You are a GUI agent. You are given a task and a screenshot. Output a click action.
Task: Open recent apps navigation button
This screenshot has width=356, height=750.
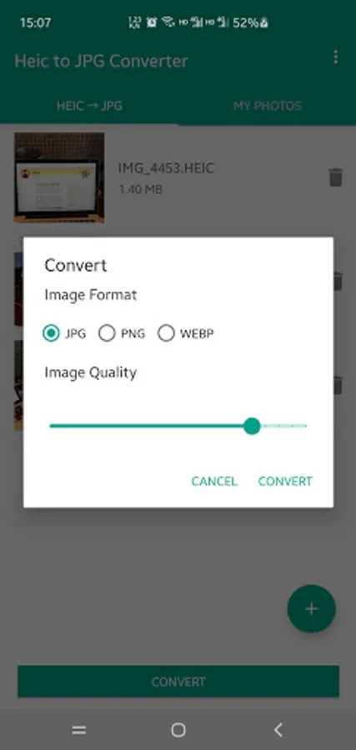tap(79, 730)
